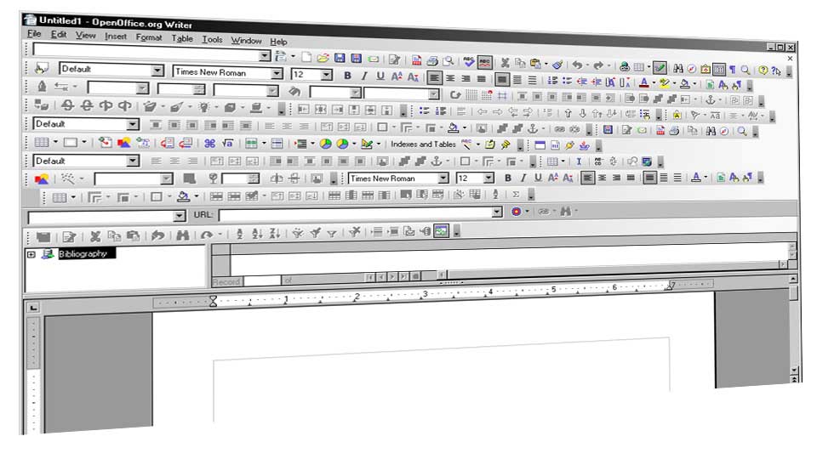Toggle 3D Extrusion On/Off
Screen dimensions: 817x459
[42, 105]
